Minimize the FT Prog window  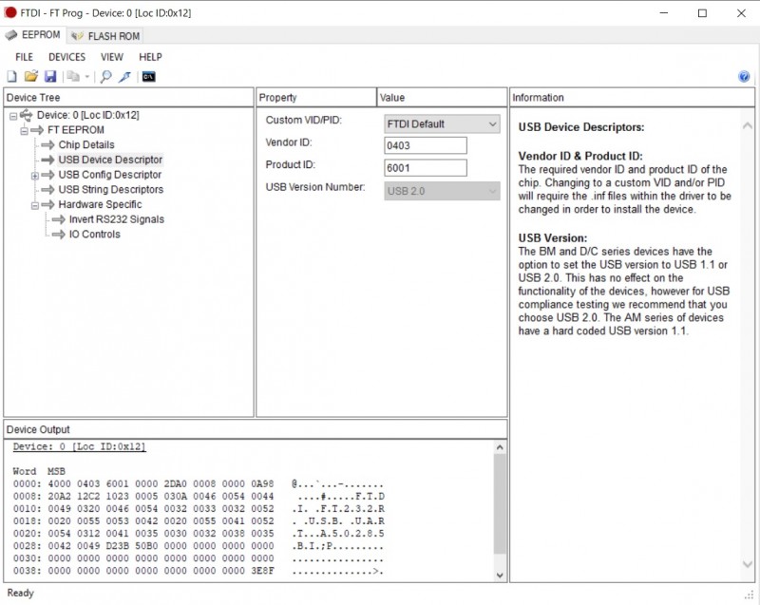tap(663, 13)
